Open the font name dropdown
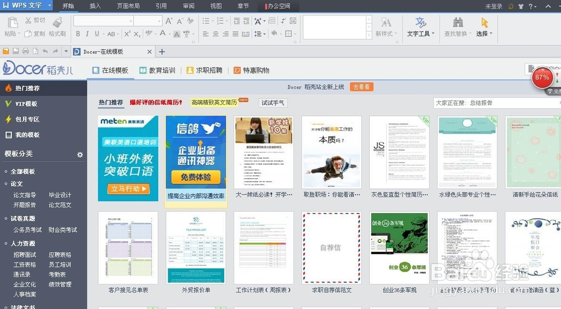The height and width of the screenshot is (309, 561). click(131, 21)
